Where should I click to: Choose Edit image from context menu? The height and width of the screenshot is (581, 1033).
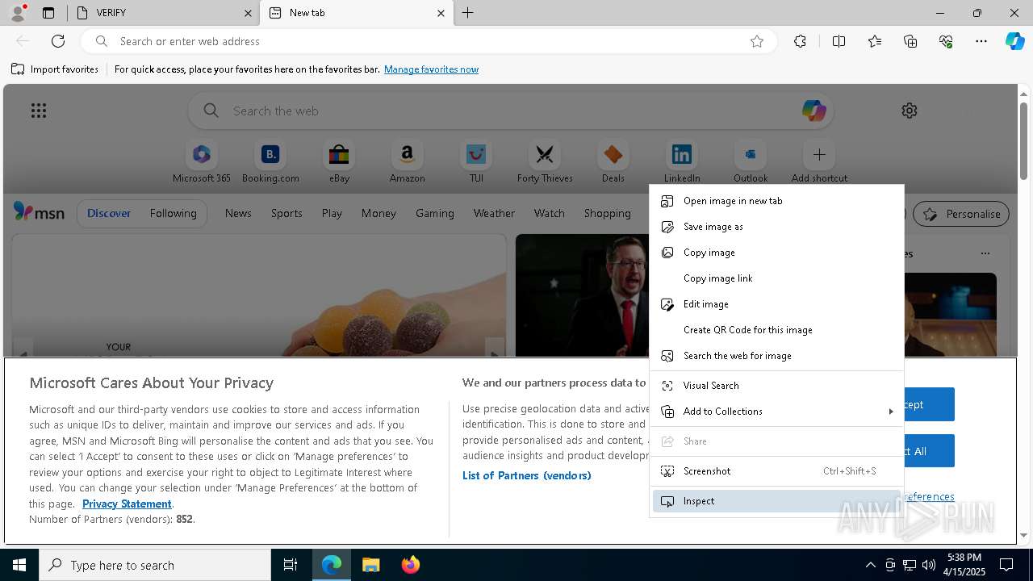click(776, 304)
